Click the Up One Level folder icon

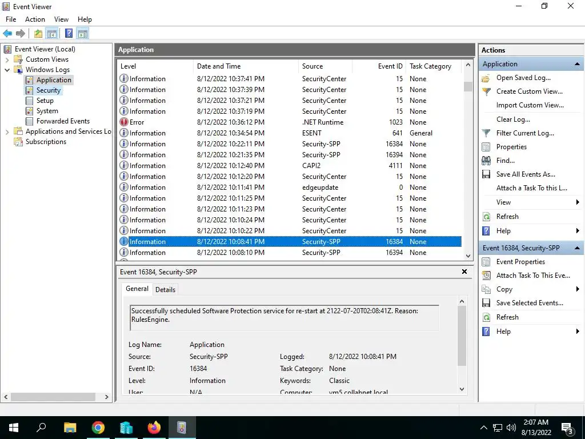pyautogui.click(x=38, y=34)
